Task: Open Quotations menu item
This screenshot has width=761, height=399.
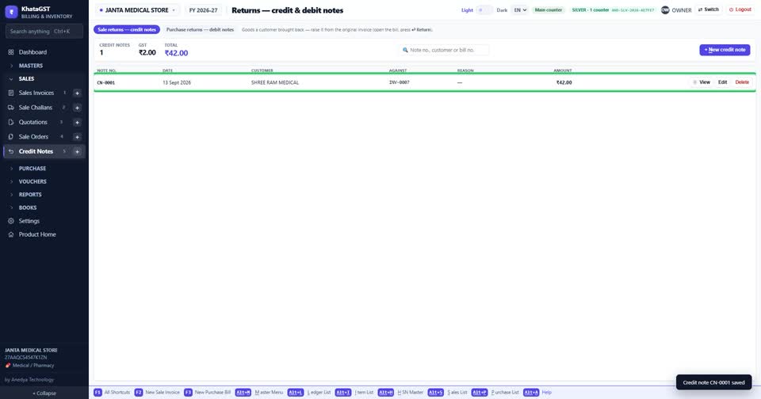Action: (33, 122)
